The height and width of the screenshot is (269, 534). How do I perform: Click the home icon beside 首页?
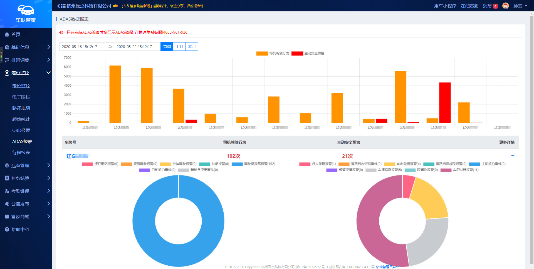[x=7, y=34]
